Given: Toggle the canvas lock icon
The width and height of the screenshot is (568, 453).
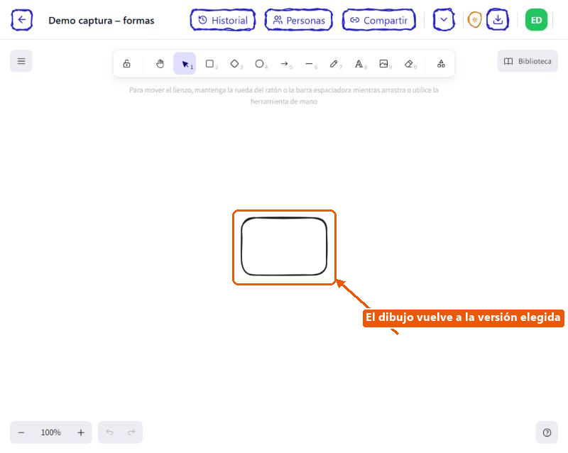Looking at the screenshot, I should 126,64.
